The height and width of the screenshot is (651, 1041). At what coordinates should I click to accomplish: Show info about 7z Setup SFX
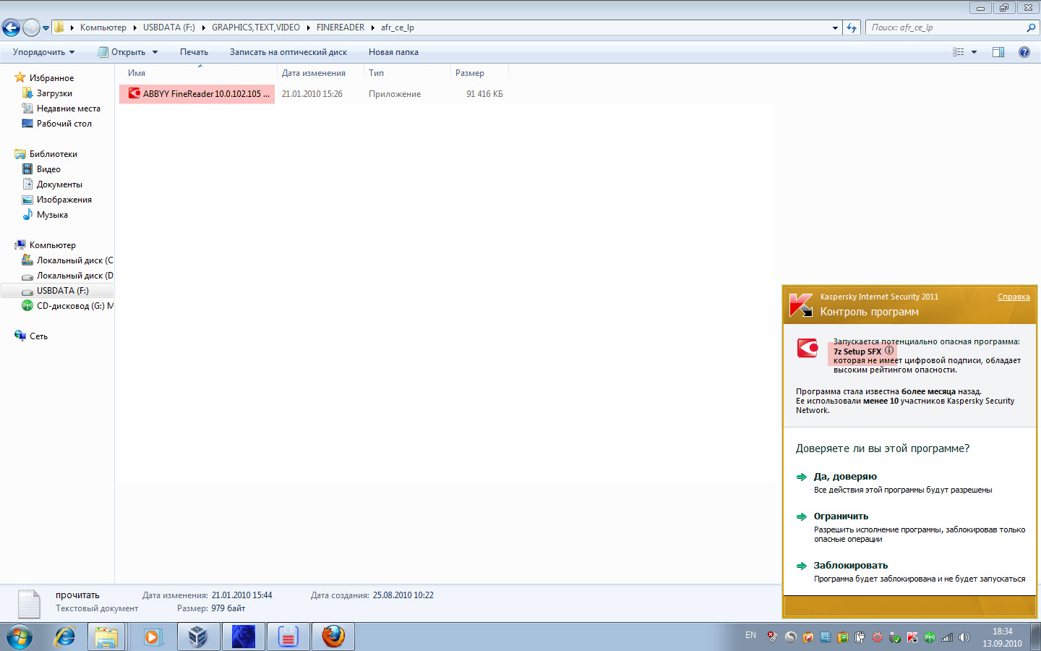(x=889, y=351)
